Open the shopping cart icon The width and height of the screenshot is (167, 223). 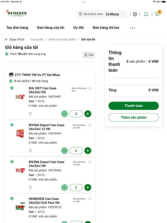pyautogui.click(x=157, y=14)
